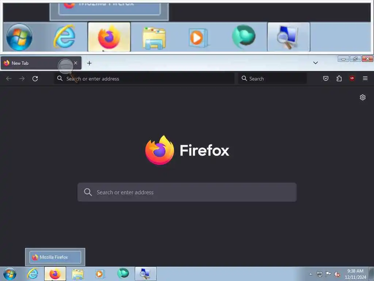Click the search magnifier in toolbar Search box
The height and width of the screenshot is (281, 374).
point(244,78)
